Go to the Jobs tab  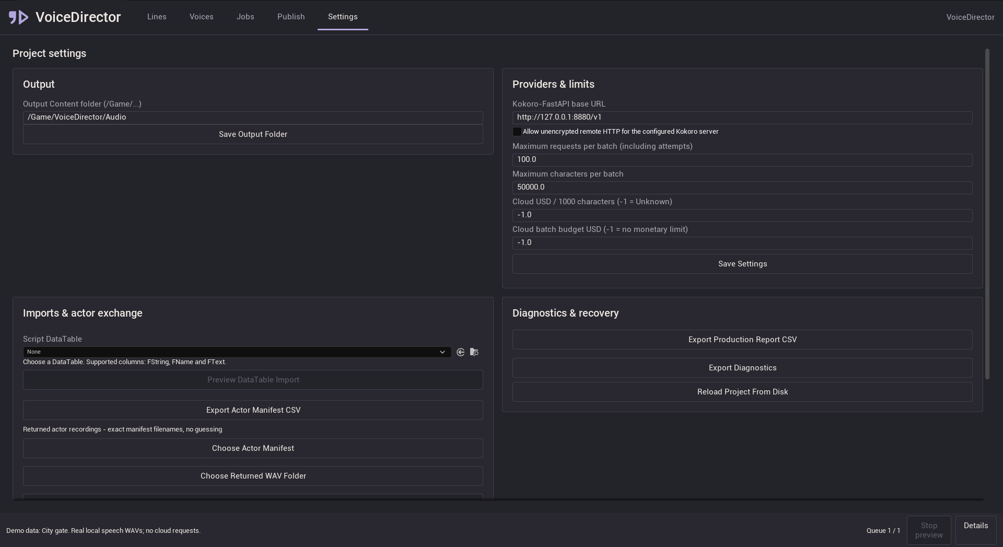(x=246, y=17)
